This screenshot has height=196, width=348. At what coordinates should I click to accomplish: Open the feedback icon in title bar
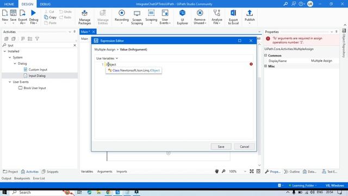point(294,4)
